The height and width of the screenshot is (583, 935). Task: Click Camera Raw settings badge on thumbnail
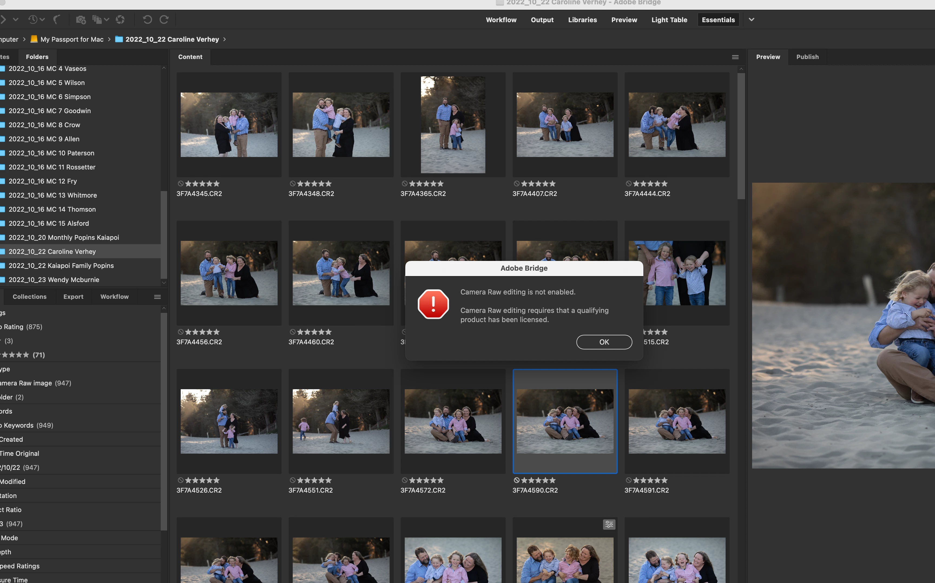tap(609, 524)
